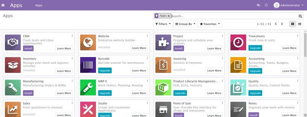
Task: Click the Accounting document app icon
Action: click(x=238, y=65)
